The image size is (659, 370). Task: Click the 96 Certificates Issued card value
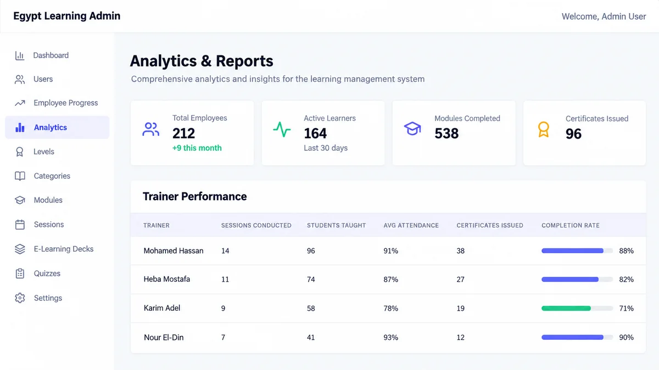point(573,134)
